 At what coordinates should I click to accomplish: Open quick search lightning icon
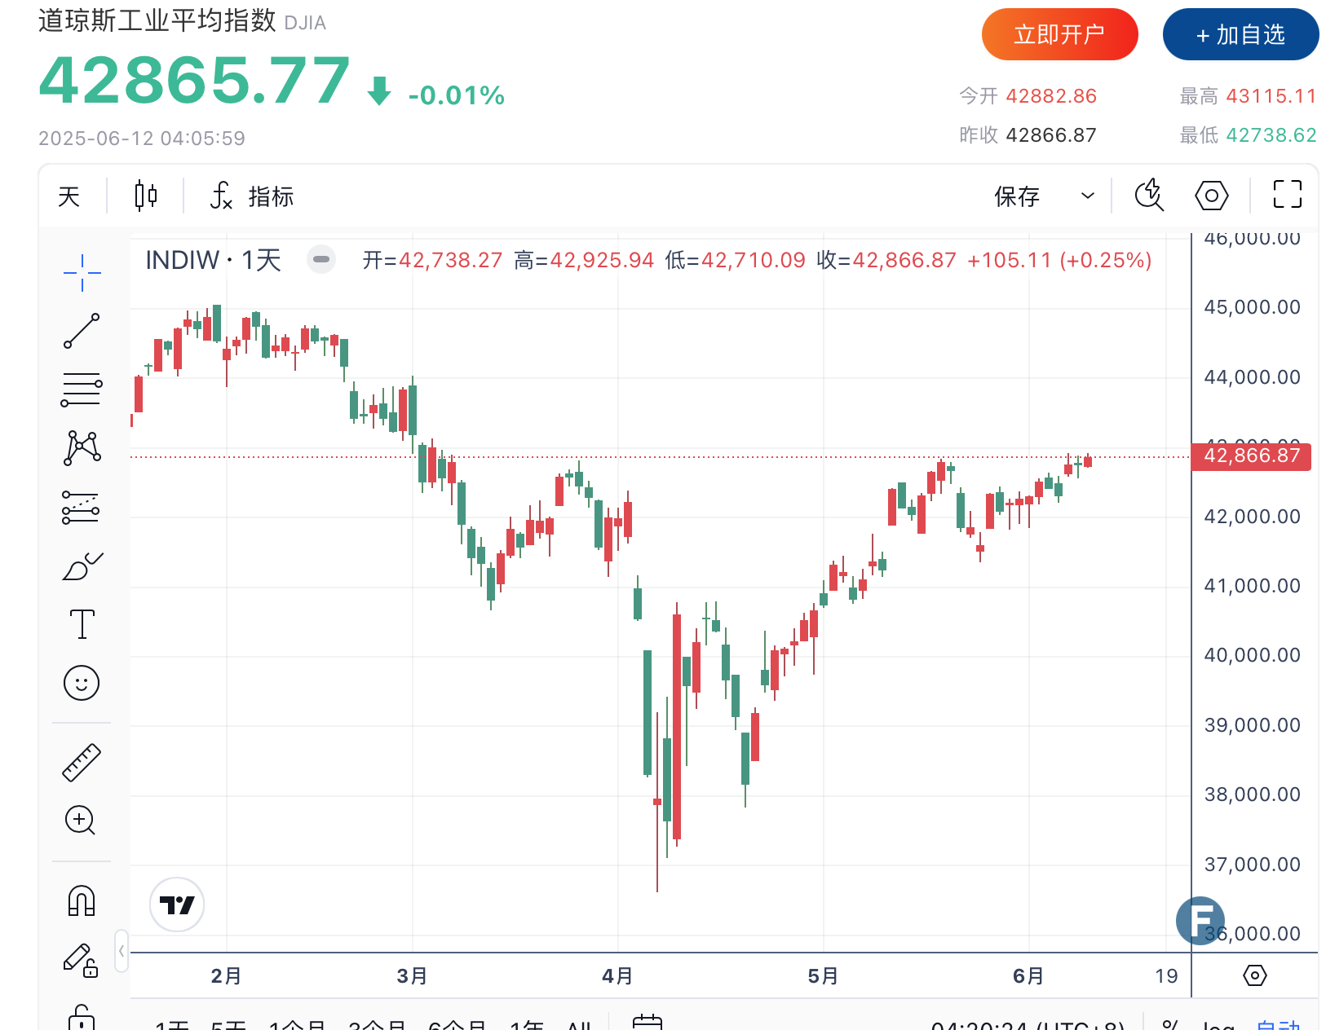tap(1149, 196)
